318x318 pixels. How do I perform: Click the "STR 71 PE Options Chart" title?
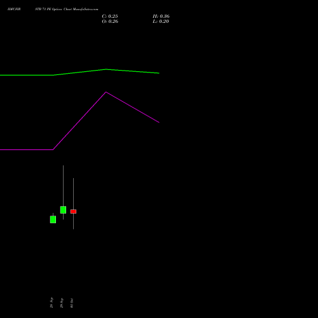click(x=53, y=10)
